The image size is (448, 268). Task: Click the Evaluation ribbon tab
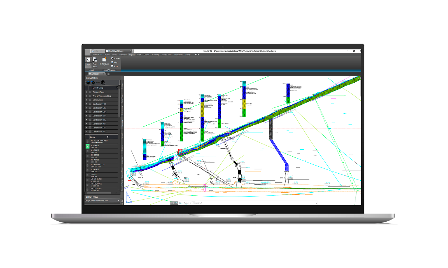point(178,55)
